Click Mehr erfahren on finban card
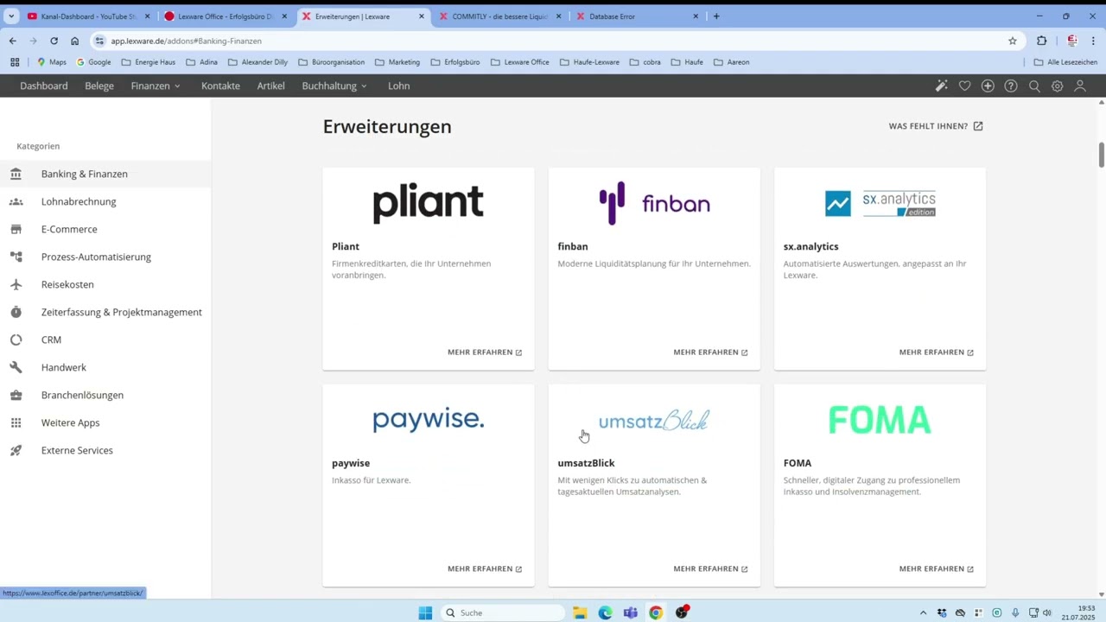1106x622 pixels. [x=710, y=352]
